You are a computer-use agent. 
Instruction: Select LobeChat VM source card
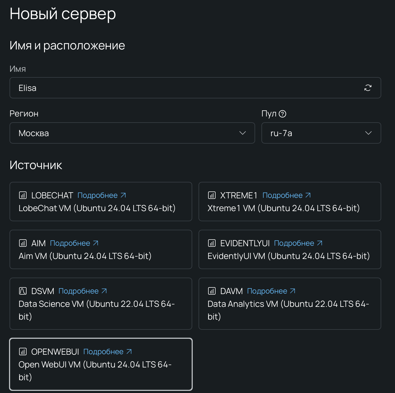coord(101,202)
